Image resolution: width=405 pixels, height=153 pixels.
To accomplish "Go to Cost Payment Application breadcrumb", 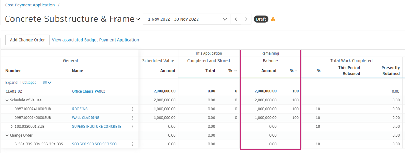I will click(30, 5).
